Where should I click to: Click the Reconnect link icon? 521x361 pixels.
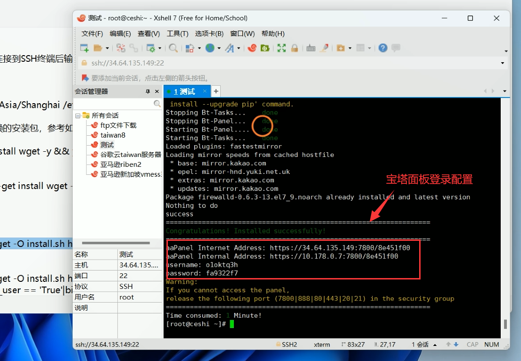(x=134, y=48)
